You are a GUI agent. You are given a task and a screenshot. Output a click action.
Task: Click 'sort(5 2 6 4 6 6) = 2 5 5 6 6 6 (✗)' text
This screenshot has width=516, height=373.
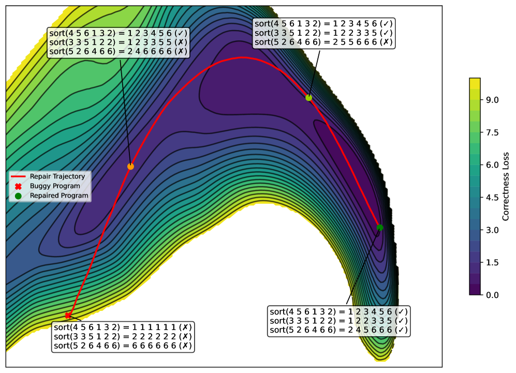(x=324, y=42)
